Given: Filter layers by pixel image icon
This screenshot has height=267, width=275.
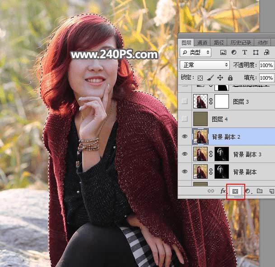Looking at the screenshot, I should [x=223, y=53].
